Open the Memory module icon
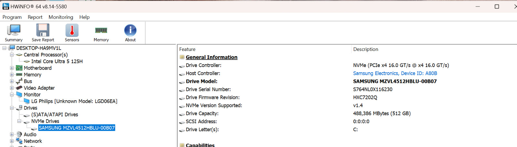This screenshot has width=517, height=147. tap(101, 30)
